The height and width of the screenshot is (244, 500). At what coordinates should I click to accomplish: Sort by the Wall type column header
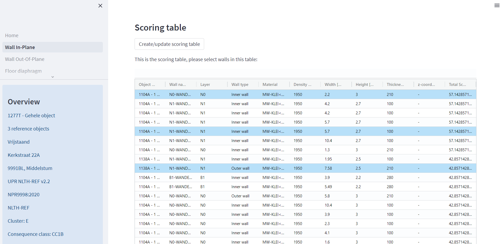pyautogui.click(x=243, y=84)
